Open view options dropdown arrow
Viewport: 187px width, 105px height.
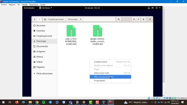138,19
